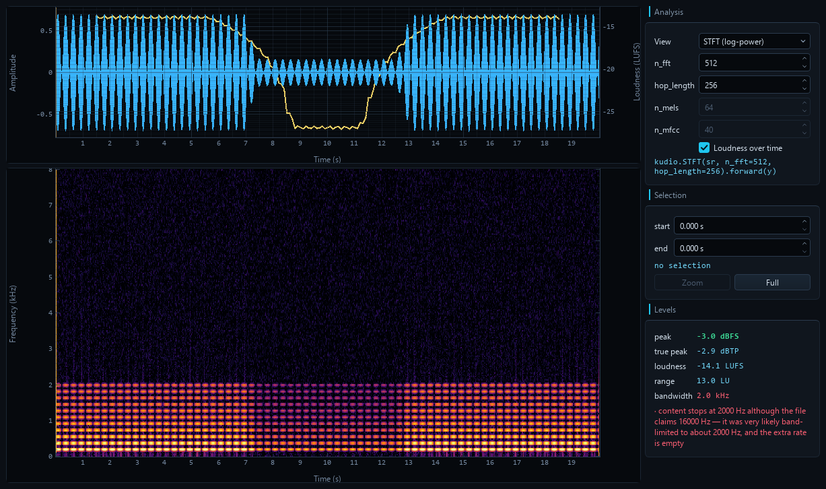This screenshot has height=489, width=826.
Task: Decrease selection start with the down arrow
Action: pos(805,230)
